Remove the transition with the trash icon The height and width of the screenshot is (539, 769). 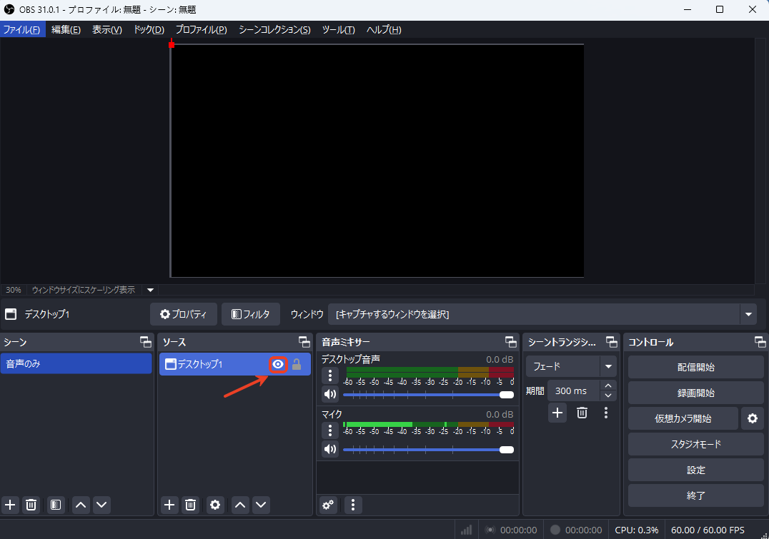point(582,413)
